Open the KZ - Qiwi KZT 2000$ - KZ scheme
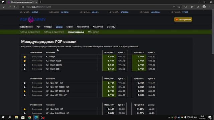The width and height of the screenshot is (214, 120). (x=58, y=91)
